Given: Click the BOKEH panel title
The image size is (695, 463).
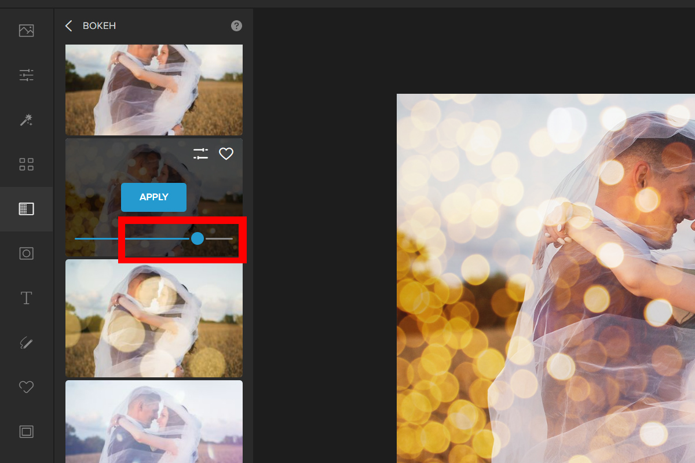Looking at the screenshot, I should [x=100, y=26].
